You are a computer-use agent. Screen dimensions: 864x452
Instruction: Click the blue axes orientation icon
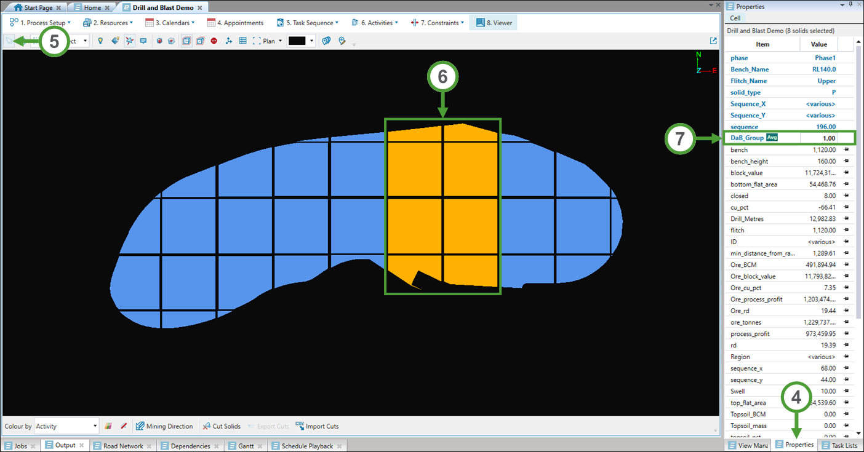click(229, 41)
